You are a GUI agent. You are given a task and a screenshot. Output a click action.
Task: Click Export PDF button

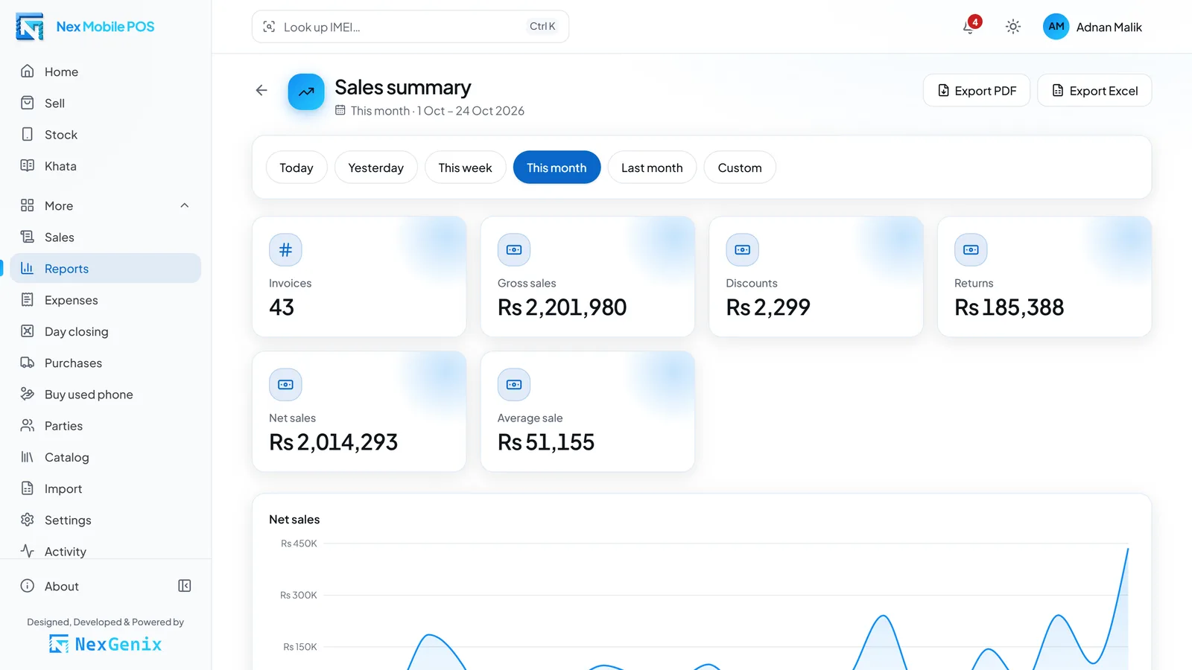click(977, 90)
